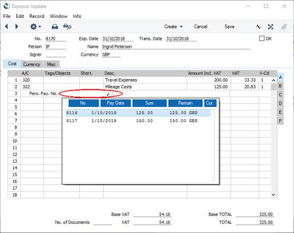Click the Cancel button
This screenshot has height=233, width=294.
click(201, 27)
